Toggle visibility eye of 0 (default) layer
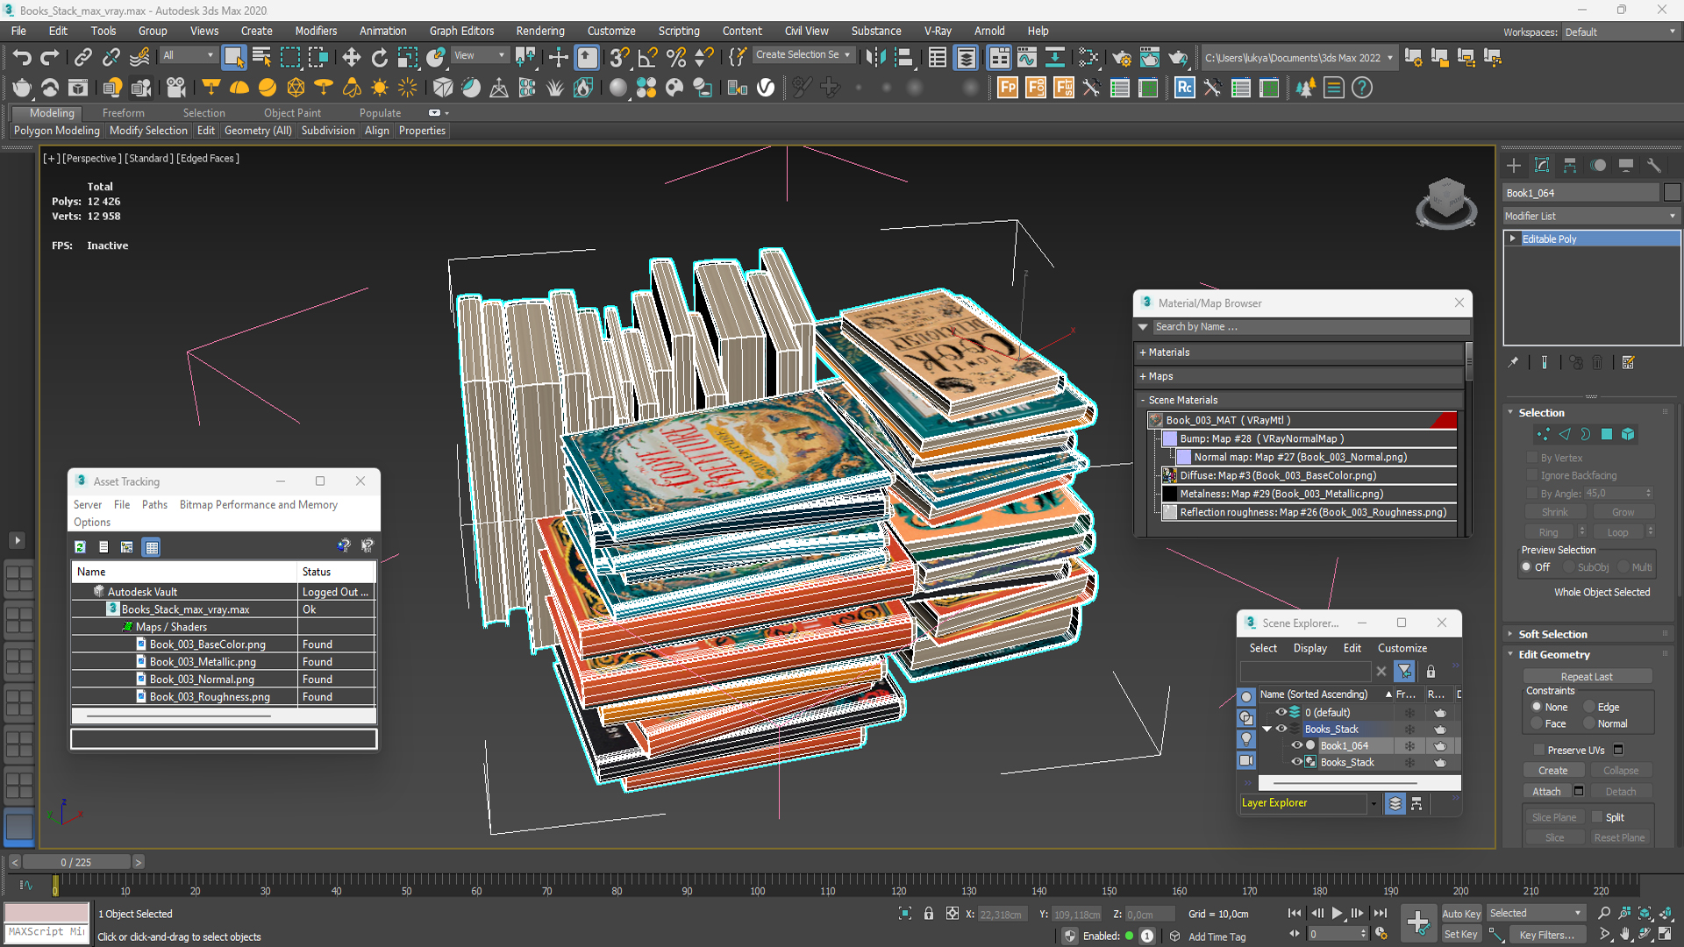 [1281, 713]
